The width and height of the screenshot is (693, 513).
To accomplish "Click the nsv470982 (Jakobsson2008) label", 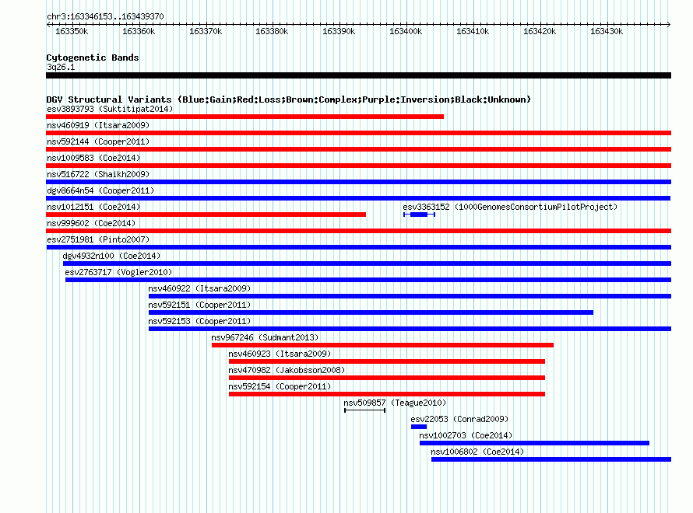I will pos(287,370).
